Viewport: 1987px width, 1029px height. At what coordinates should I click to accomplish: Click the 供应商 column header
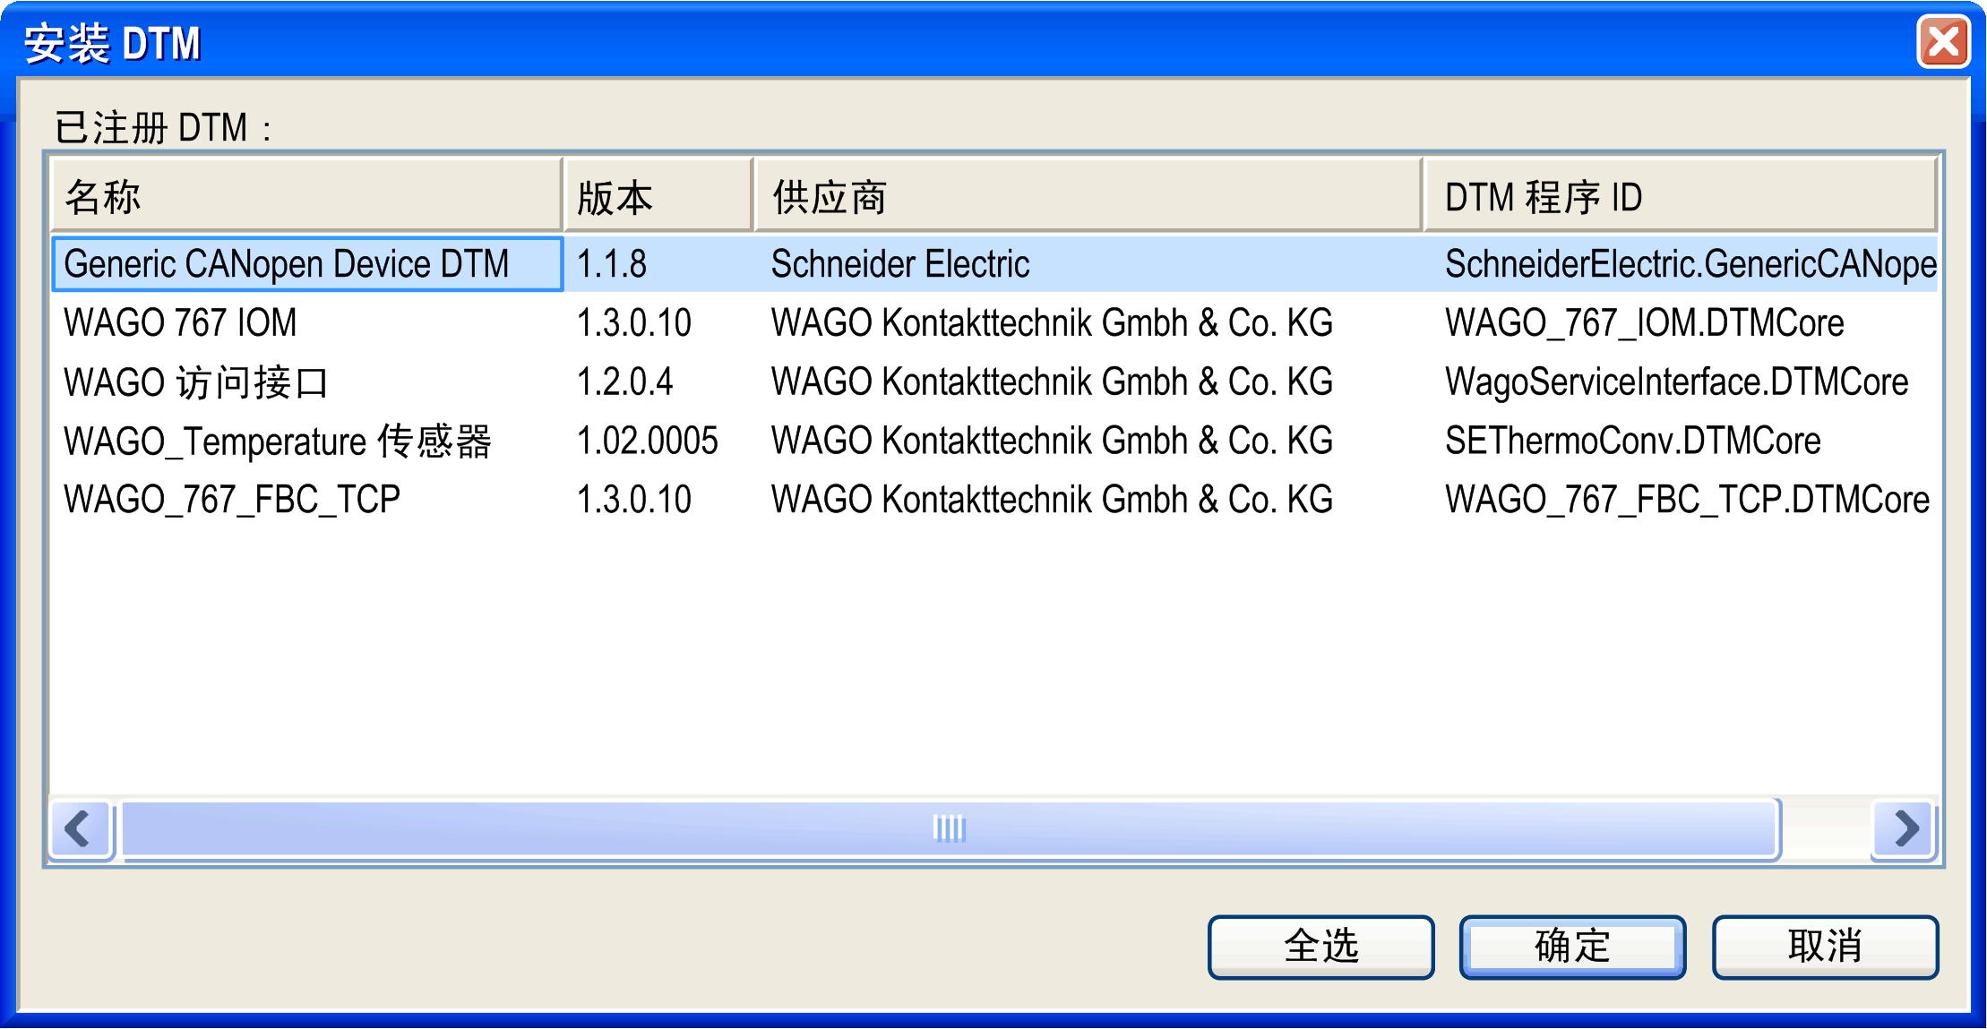point(1086,196)
